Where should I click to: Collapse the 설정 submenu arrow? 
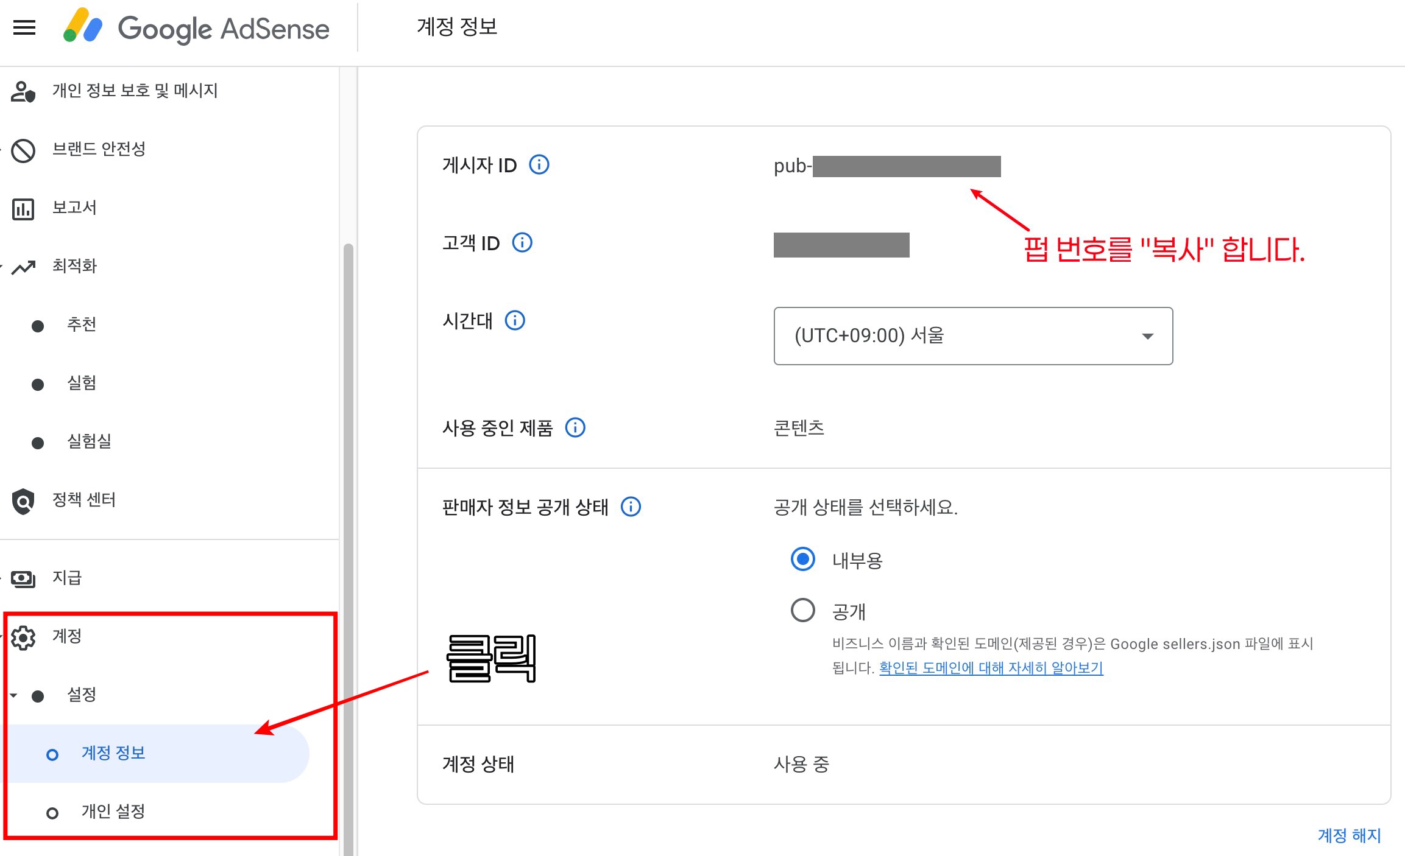[x=13, y=695]
